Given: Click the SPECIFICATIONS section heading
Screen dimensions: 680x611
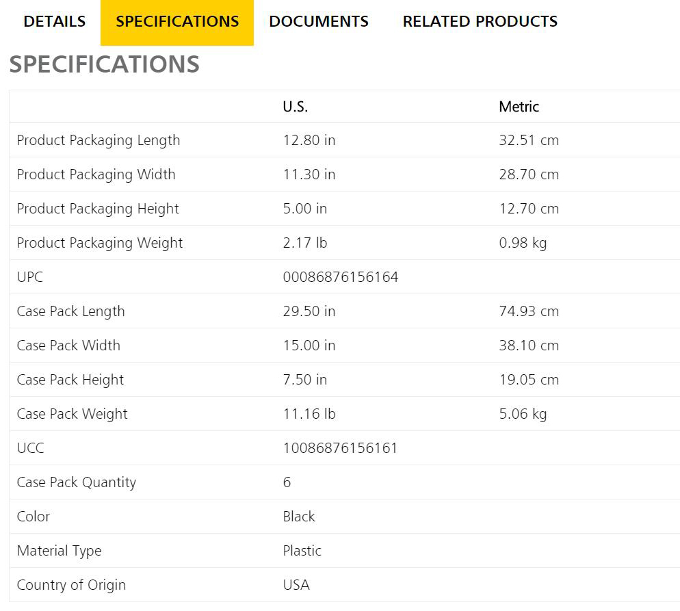Looking at the screenshot, I should pos(104,64).
